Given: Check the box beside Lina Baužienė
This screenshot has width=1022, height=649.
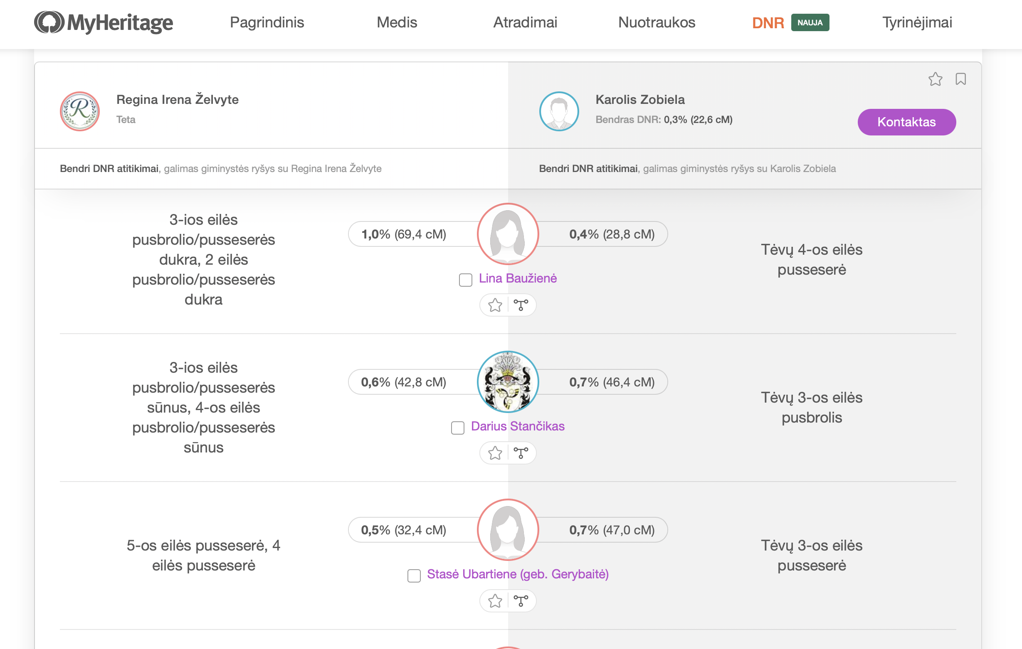Looking at the screenshot, I should 466,280.
